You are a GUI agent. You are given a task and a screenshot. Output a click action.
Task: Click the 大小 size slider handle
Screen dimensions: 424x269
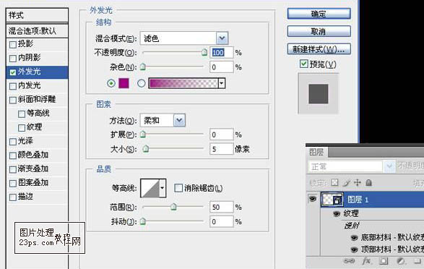point(146,148)
